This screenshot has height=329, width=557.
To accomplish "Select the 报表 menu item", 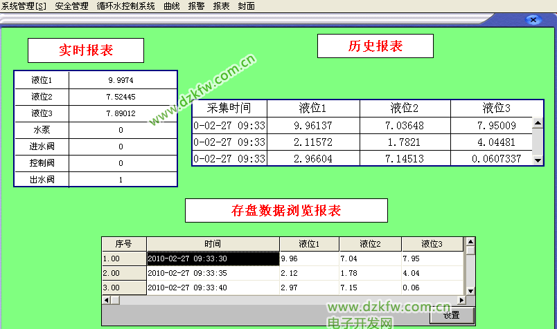I will pyautogui.click(x=221, y=6).
